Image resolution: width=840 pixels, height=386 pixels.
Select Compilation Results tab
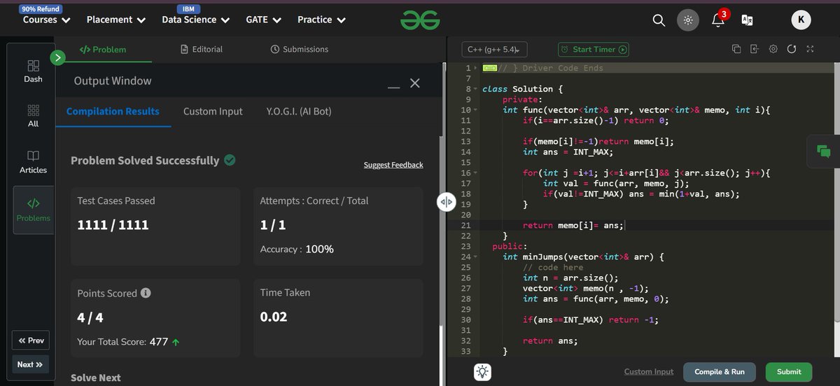pyautogui.click(x=113, y=111)
